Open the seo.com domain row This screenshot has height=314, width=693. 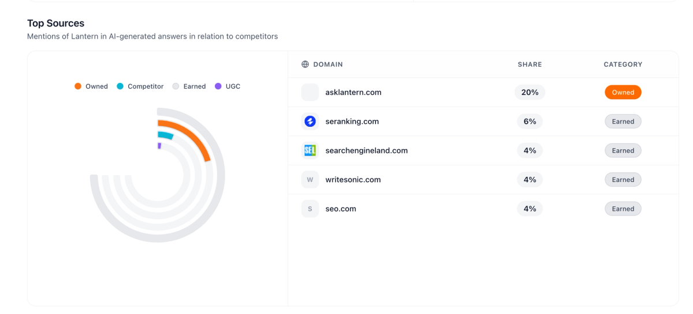tap(483, 209)
